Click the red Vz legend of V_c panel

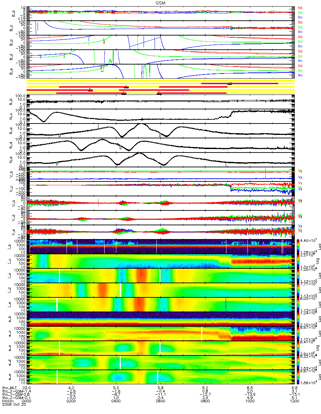click(x=300, y=183)
